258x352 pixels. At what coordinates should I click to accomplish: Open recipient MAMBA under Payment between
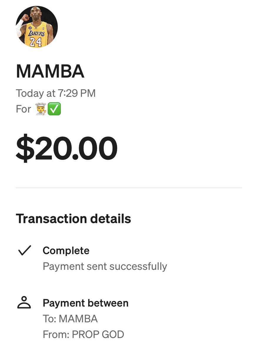pyautogui.click(x=78, y=319)
